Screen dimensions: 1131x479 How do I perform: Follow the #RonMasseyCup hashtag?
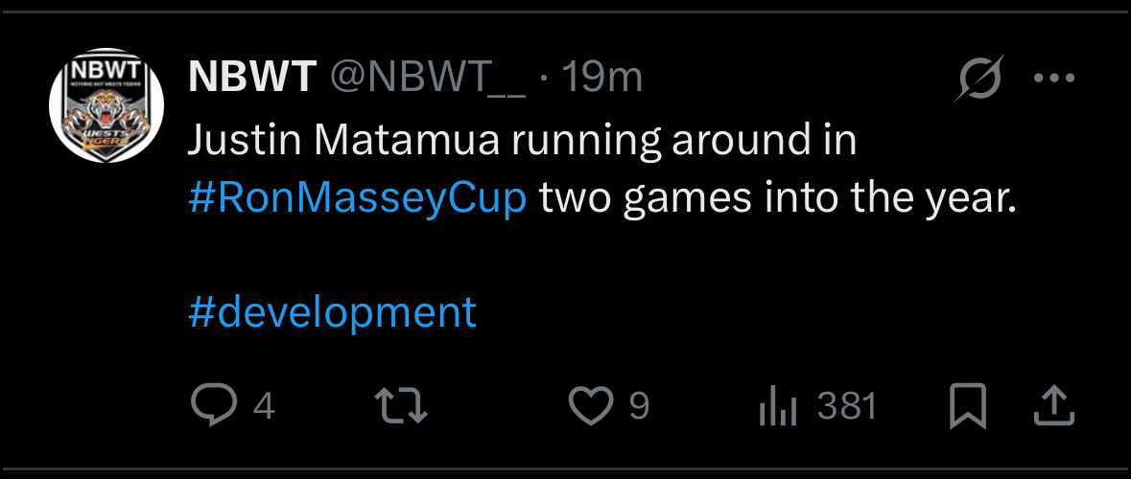[x=358, y=199]
